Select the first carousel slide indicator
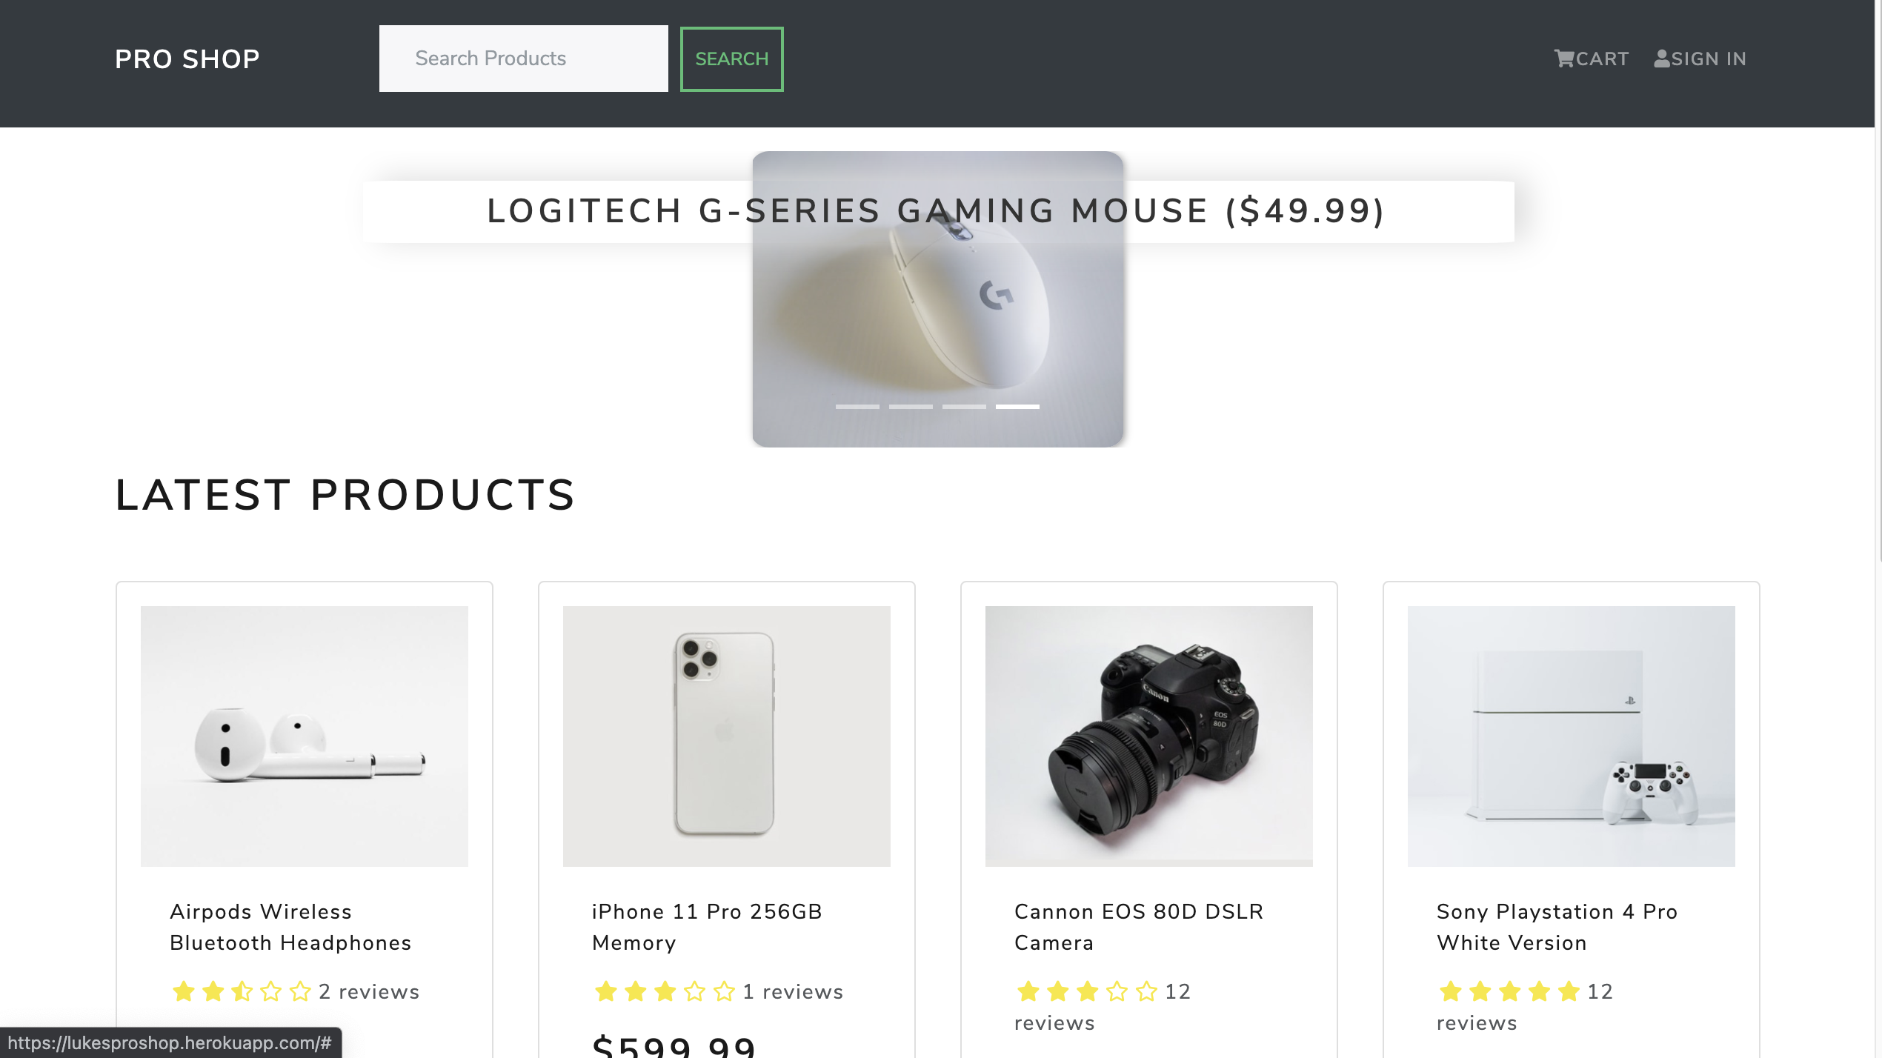Viewport: 1882px width, 1058px height. tap(857, 407)
